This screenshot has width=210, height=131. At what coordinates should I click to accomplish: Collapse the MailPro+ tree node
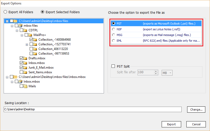coord(22,35)
